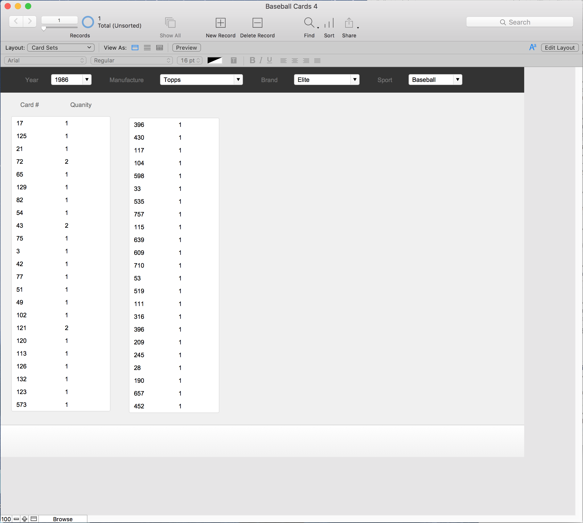Viewport: 583px width, 523px height.
Task: Click card number 121 row
Action: coord(61,328)
